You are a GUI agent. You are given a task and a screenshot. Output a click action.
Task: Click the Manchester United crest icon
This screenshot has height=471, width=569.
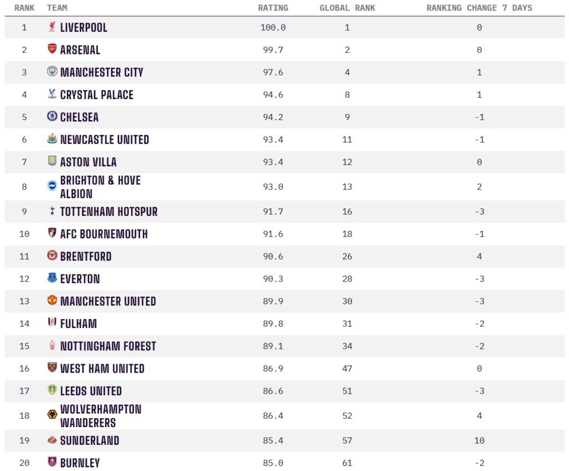pyautogui.click(x=52, y=300)
